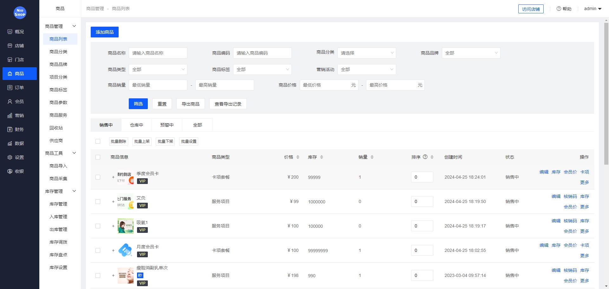
Task: Check the select-all checkbox in list header
Action: click(x=98, y=157)
